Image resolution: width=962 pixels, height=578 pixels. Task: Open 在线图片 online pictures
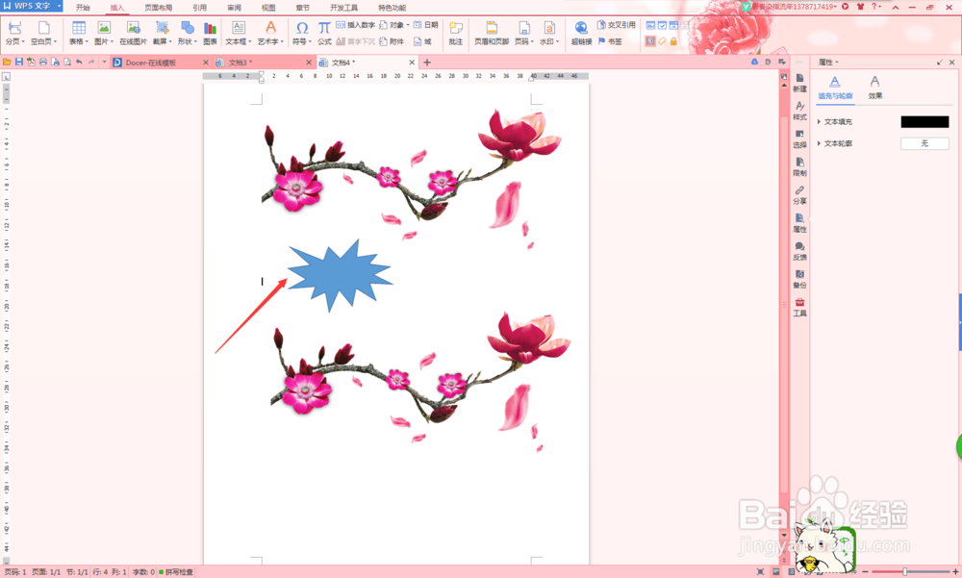[133, 33]
